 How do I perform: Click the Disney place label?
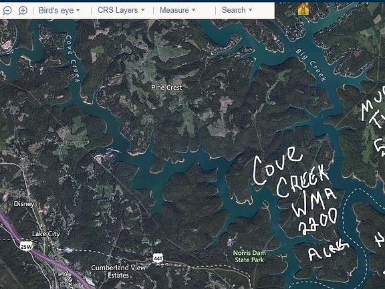coord(24,204)
